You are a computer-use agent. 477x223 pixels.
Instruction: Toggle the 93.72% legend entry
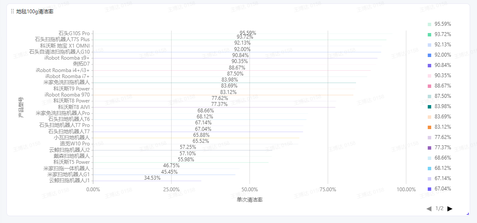tap(439, 34)
